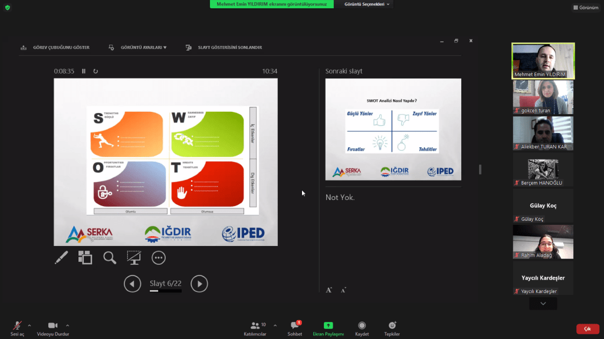Select the pen and laser pointer tool
604x339 pixels.
[61, 257]
